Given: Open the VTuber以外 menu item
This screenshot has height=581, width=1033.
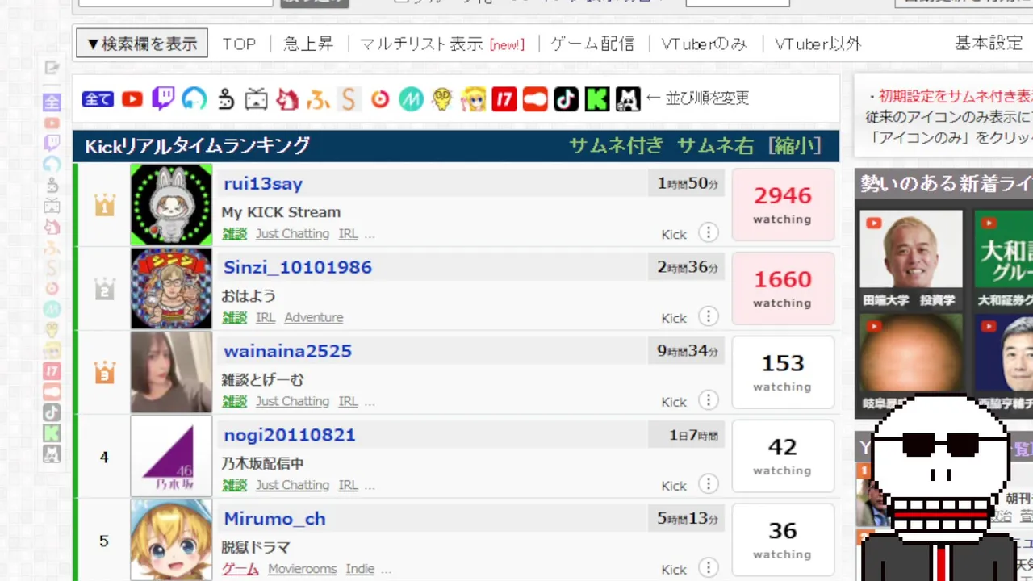Looking at the screenshot, I should click(x=818, y=44).
